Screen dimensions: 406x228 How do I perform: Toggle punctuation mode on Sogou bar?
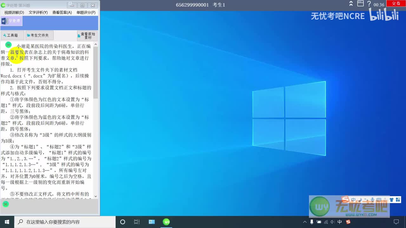tap(365, 200)
